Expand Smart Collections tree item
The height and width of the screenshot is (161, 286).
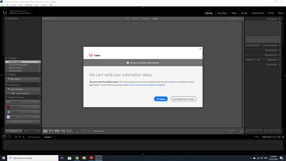10,93
